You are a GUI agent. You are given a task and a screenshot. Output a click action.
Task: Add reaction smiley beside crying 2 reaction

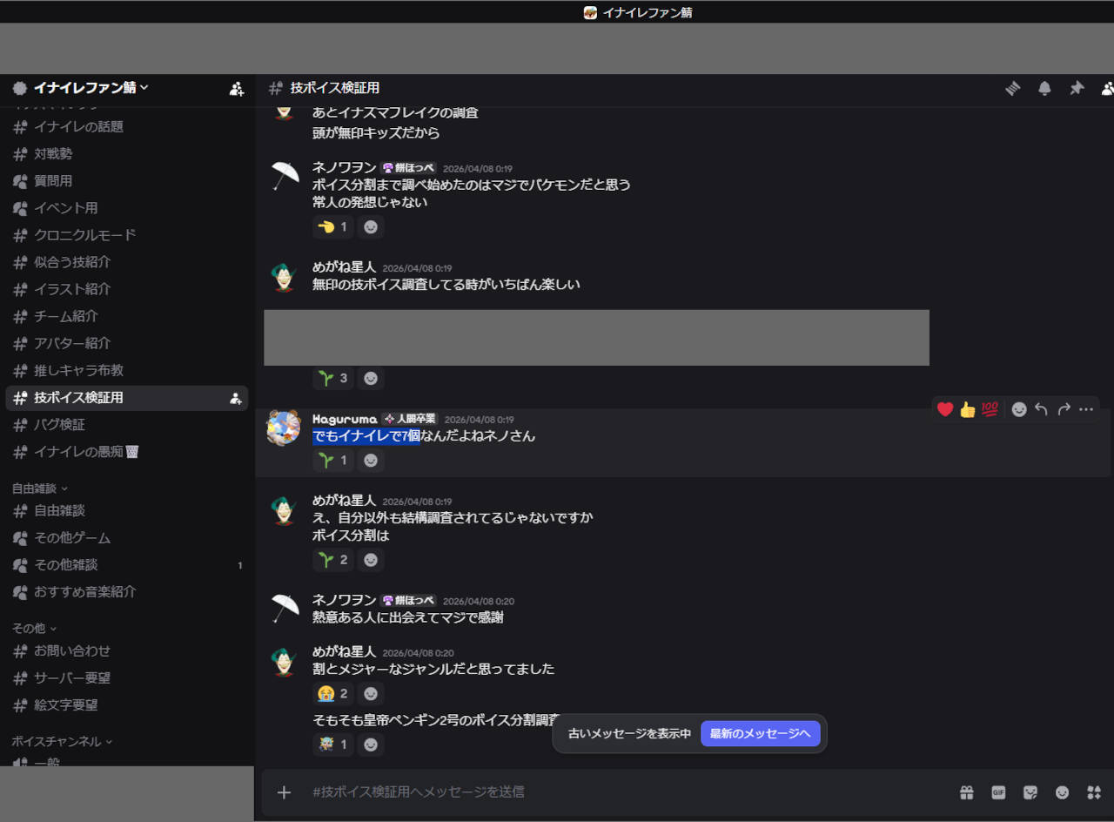point(371,694)
